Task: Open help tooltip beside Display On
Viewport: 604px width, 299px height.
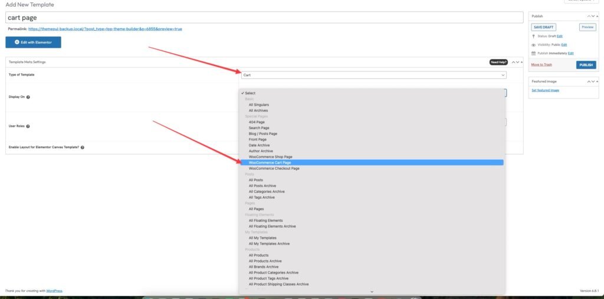Action: tap(28, 97)
